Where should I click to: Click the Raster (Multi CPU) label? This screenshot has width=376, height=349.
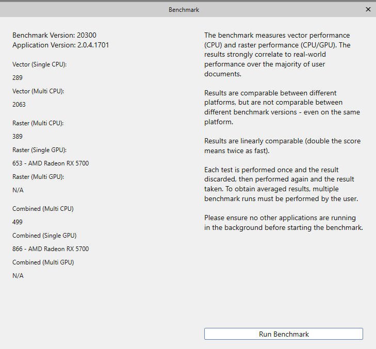tap(38, 123)
